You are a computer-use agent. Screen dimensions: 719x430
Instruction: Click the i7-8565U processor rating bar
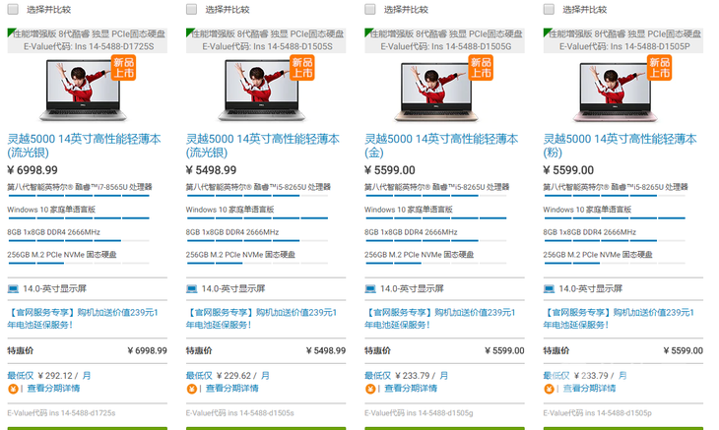click(79, 196)
